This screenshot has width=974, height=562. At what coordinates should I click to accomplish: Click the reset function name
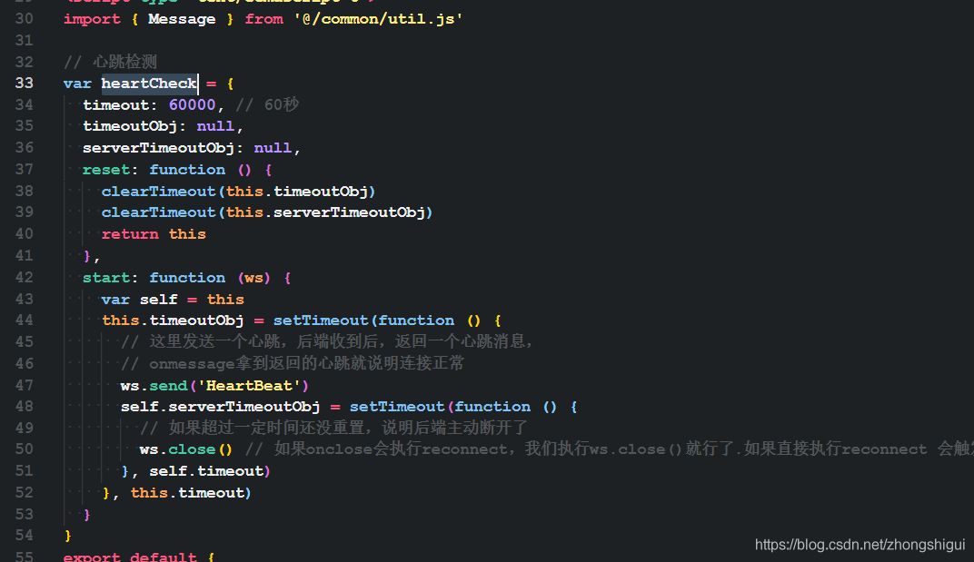106,170
